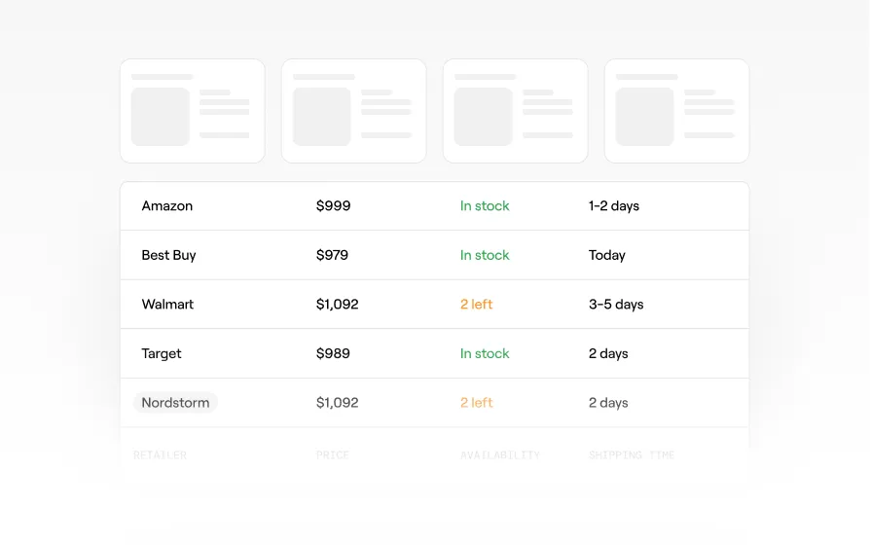
Task: Click Target's In stock status
Action: click(x=485, y=353)
